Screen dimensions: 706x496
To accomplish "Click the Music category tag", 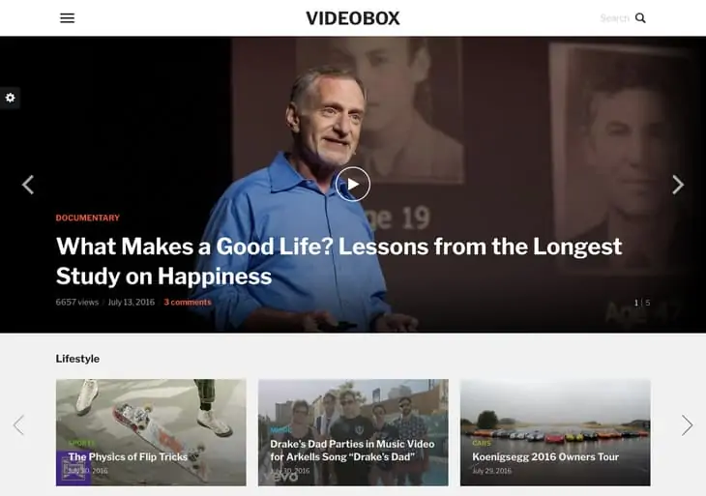I will click(x=280, y=430).
